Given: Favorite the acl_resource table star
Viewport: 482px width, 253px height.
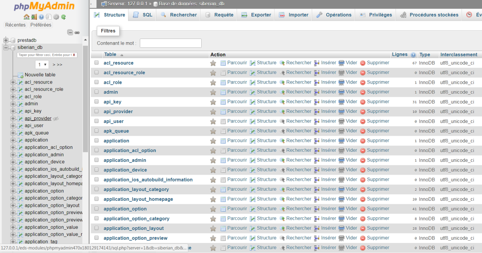Looking at the screenshot, I should (x=213, y=63).
